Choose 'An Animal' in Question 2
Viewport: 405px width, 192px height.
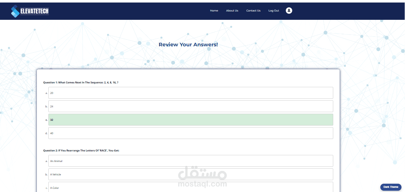tap(191, 161)
